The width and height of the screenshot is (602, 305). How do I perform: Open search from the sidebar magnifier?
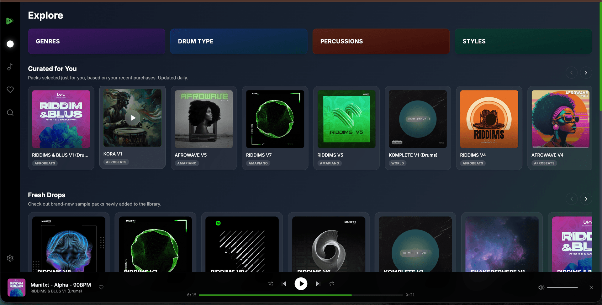[10, 112]
